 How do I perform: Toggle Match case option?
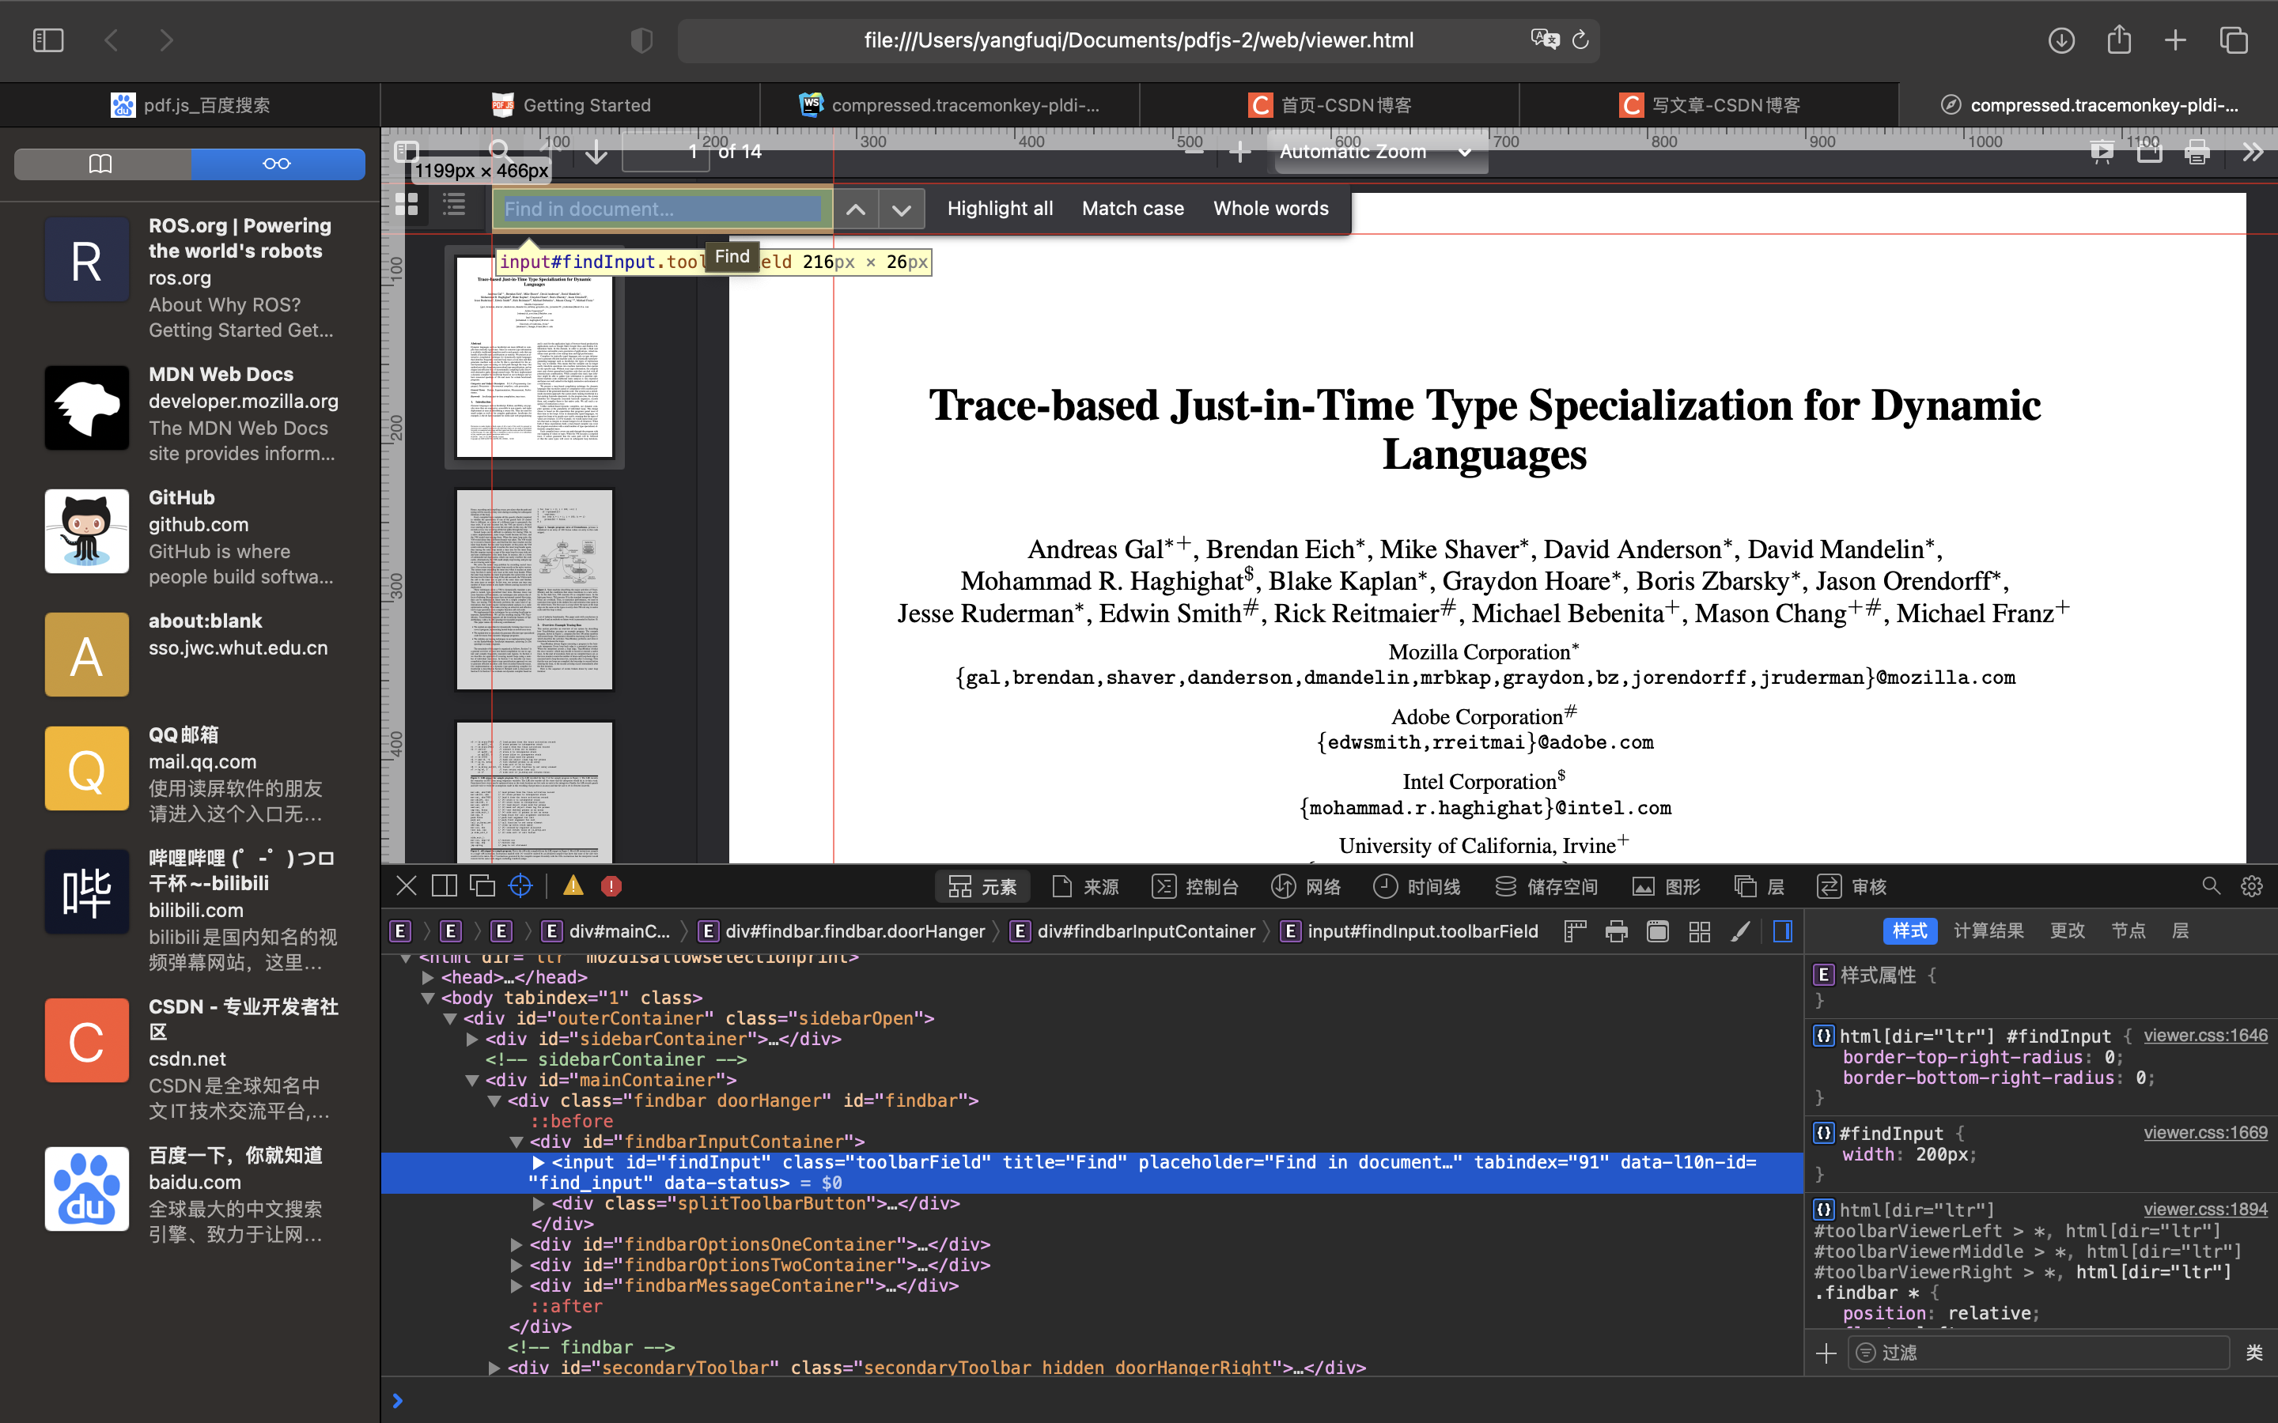coord(1133,209)
